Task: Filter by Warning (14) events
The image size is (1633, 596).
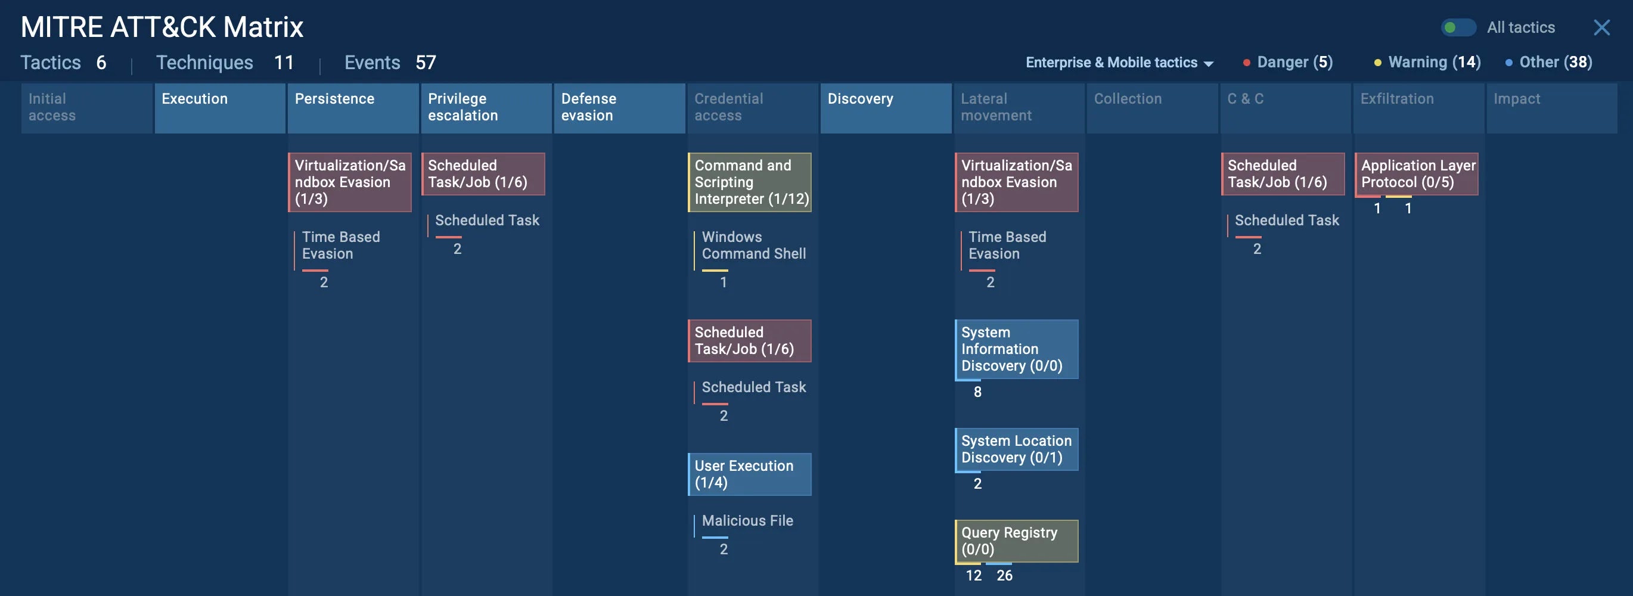Action: 1427,62
